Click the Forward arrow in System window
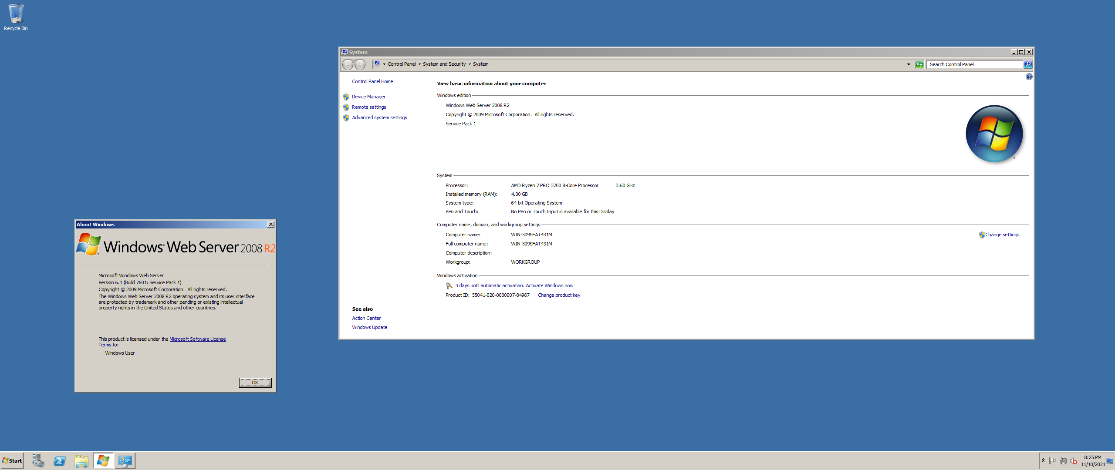The image size is (1115, 470). [x=360, y=64]
